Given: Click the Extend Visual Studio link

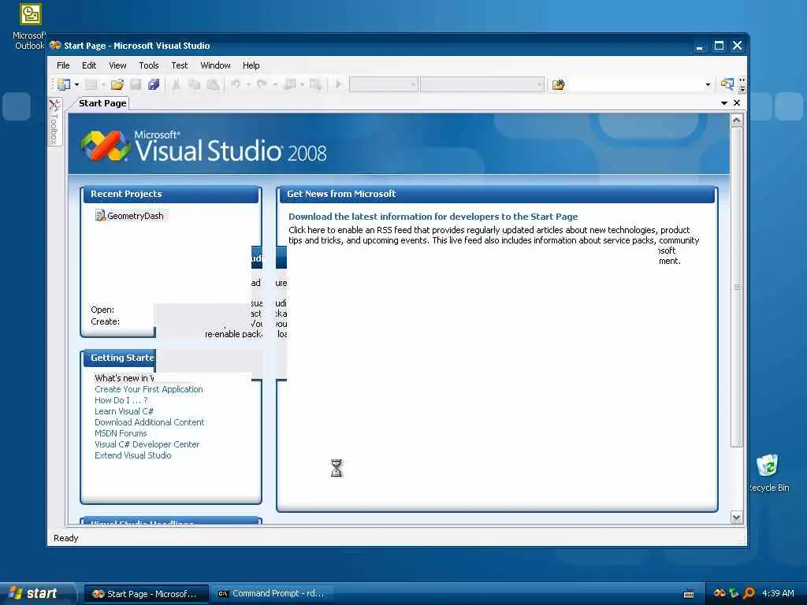Looking at the screenshot, I should click(x=132, y=455).
